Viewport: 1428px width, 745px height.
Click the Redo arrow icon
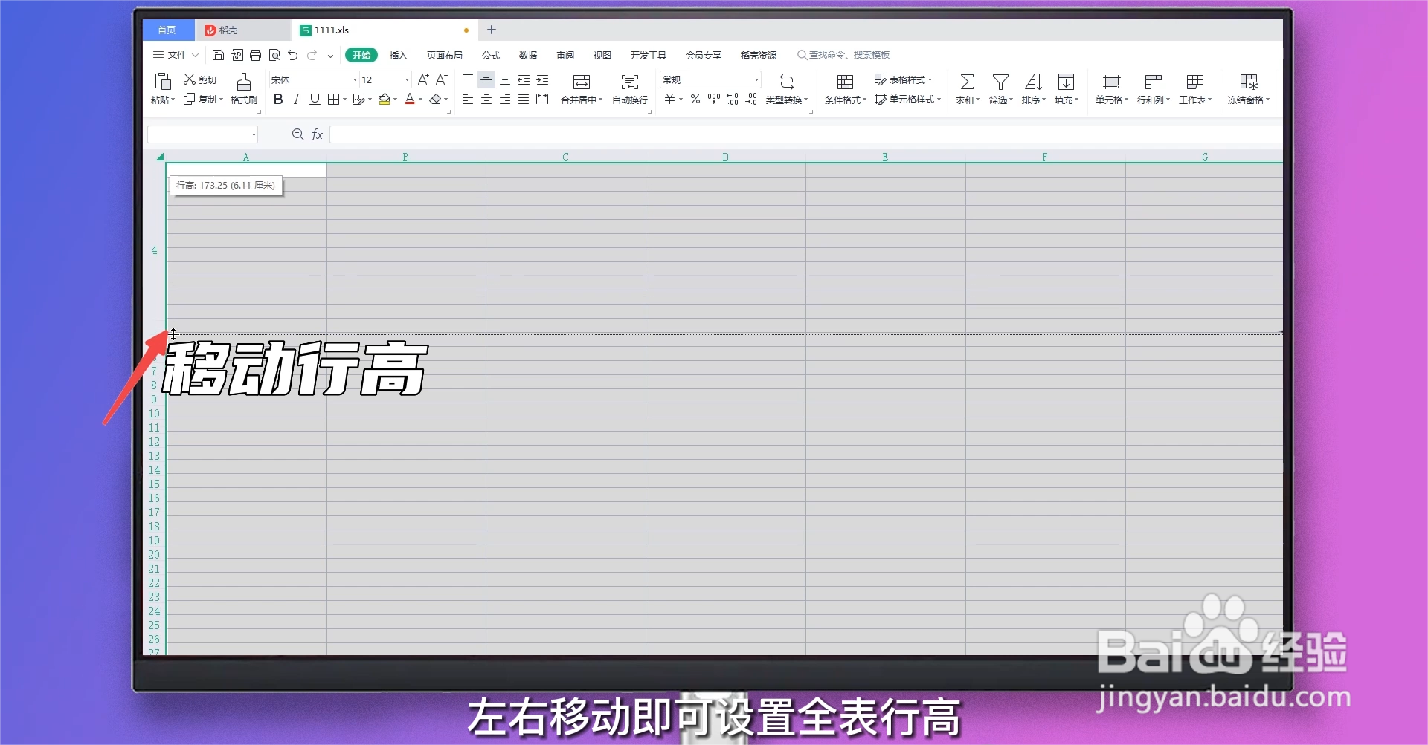point(312,55)
